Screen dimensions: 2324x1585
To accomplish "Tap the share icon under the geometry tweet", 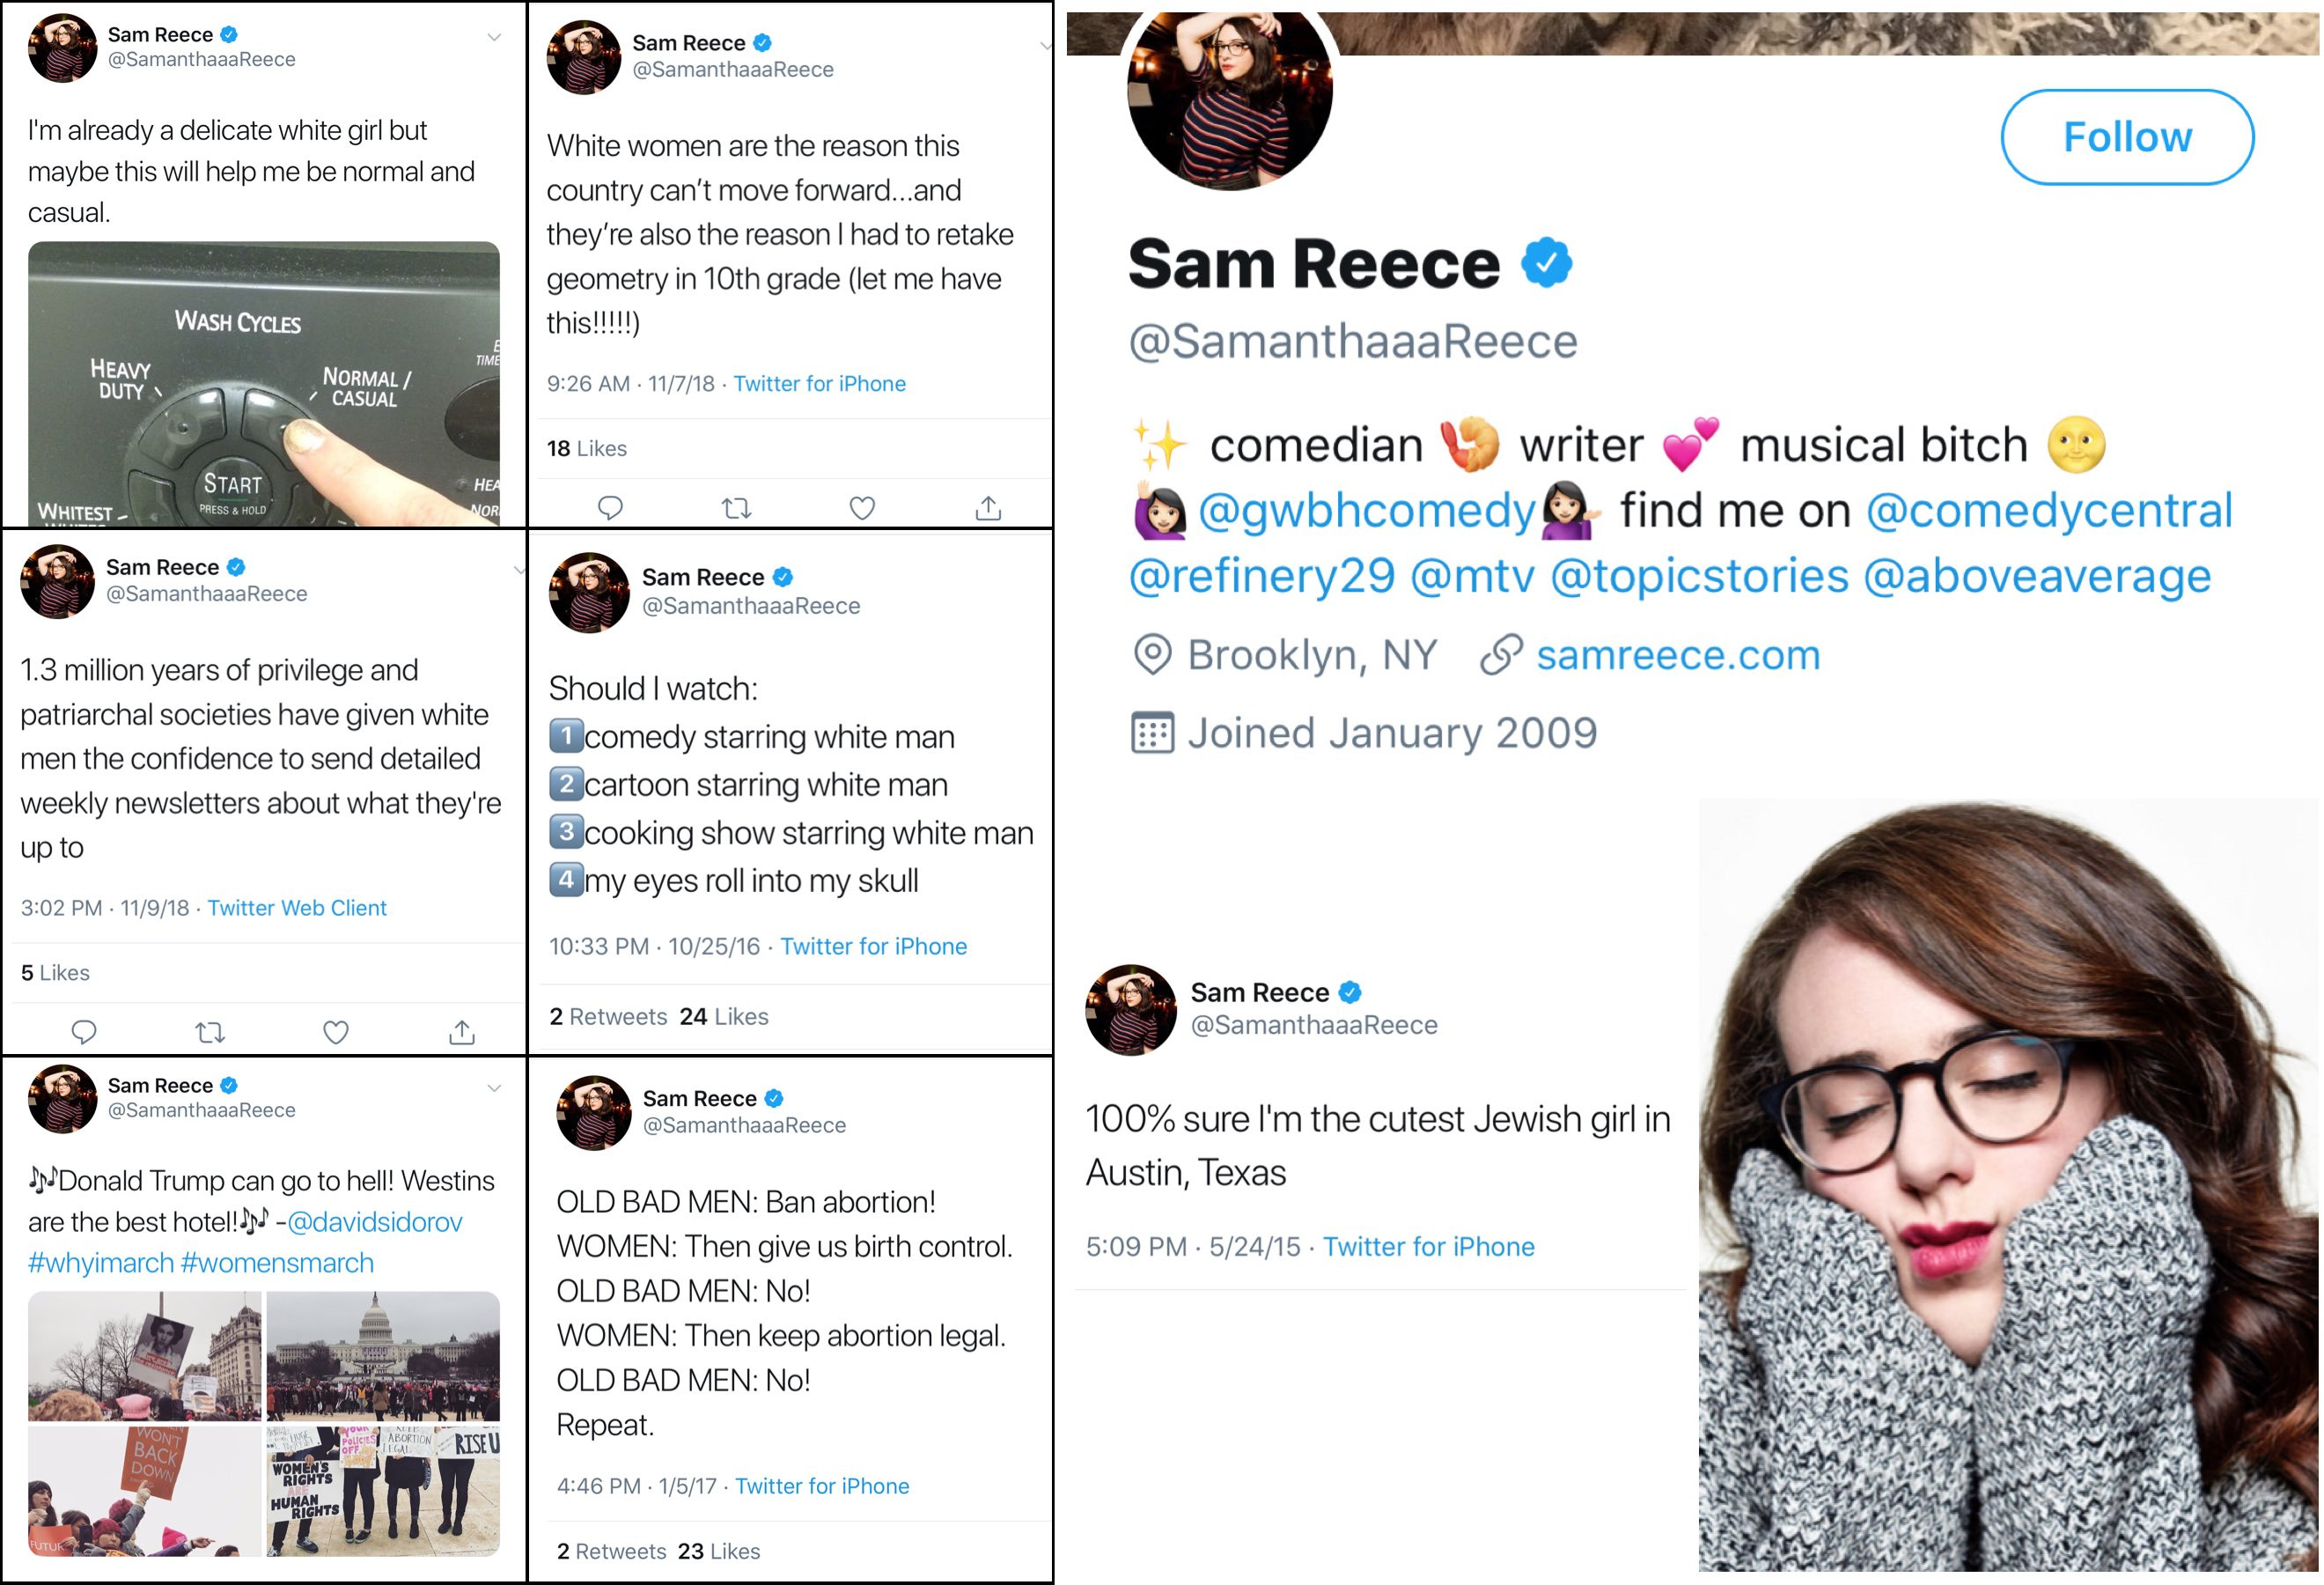I will point(988,508).
